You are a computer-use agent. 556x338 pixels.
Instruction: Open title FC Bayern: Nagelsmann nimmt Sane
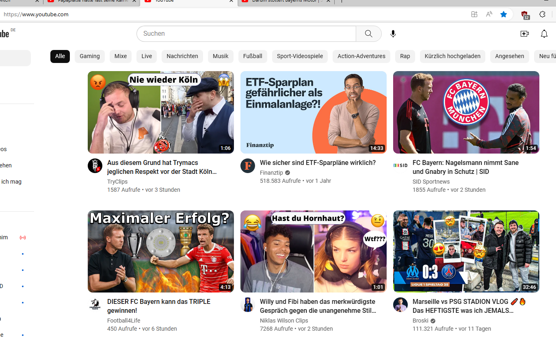[x=466, y=167]
